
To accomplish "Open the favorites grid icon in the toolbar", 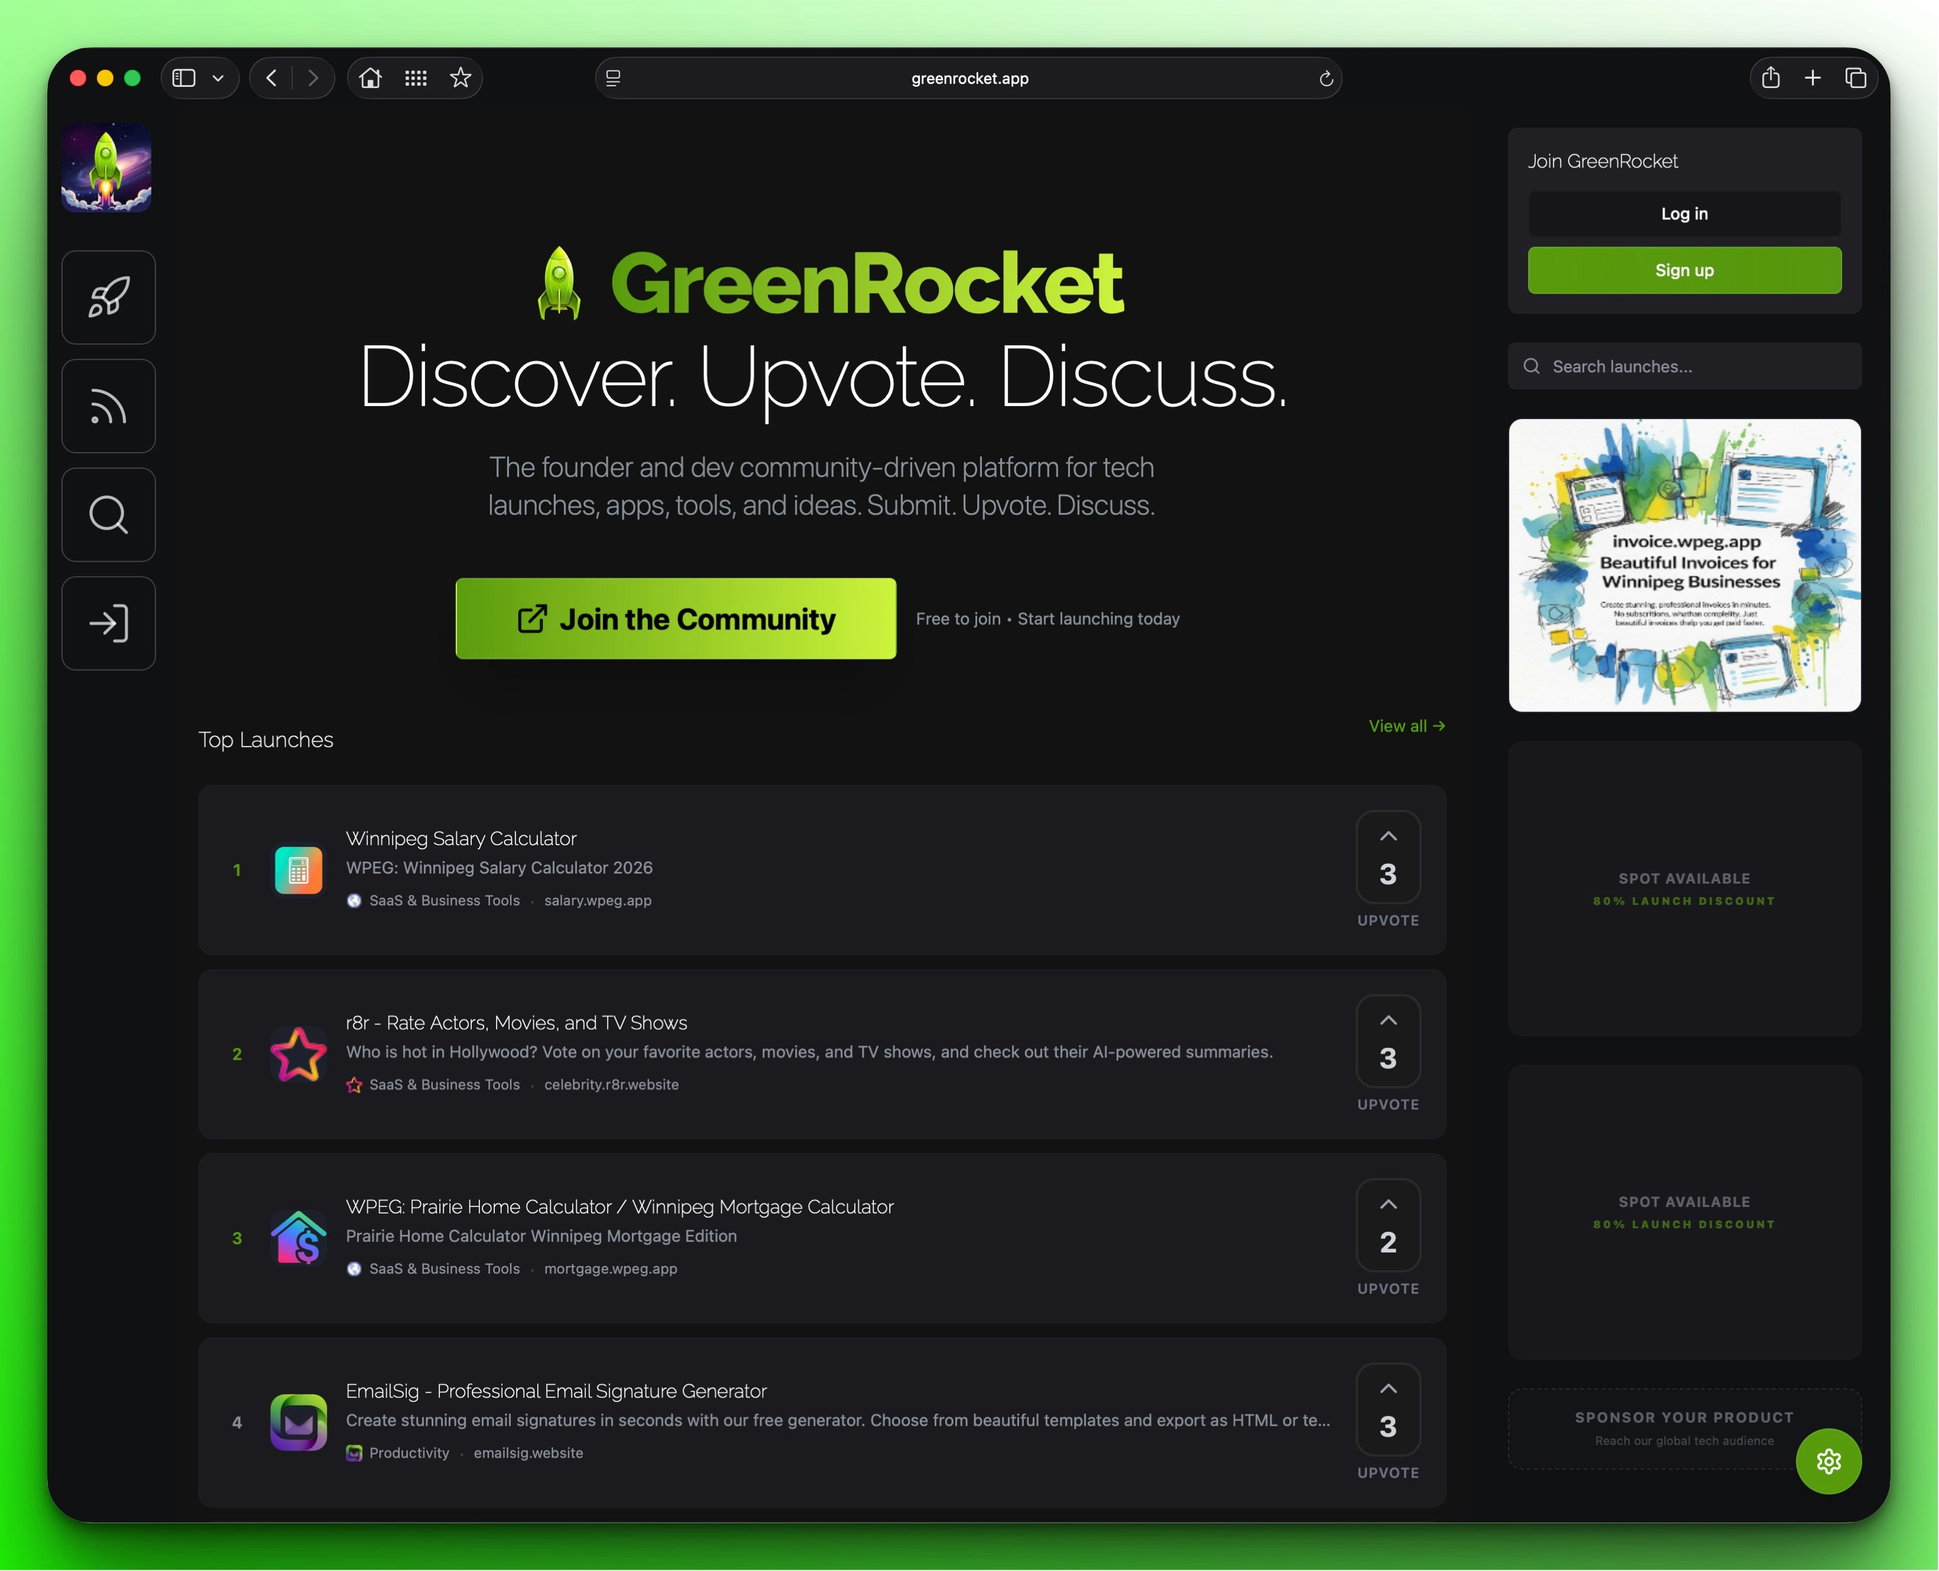I will (x=416, y=78).
